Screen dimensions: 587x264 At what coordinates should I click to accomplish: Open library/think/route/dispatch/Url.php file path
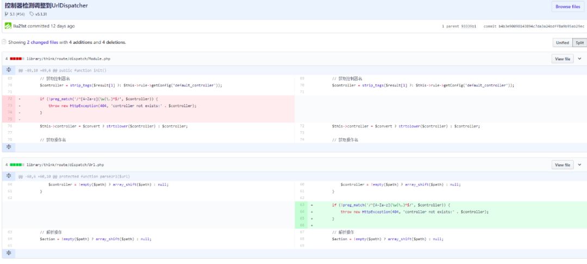pyautogui.click(x=65, y=165)
